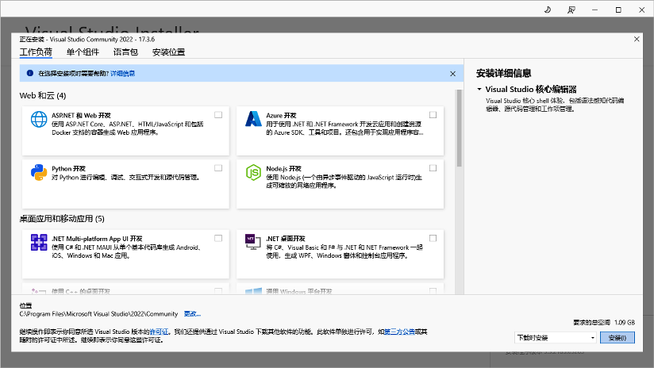Open the 语言包 tab
The width and height of the screenshot is (654, 368).
click(125, 52)
